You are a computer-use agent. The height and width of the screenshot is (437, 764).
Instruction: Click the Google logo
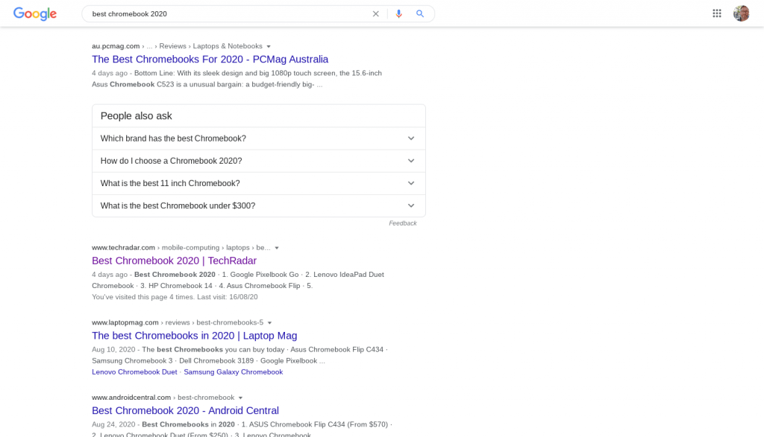coord(34,13)
